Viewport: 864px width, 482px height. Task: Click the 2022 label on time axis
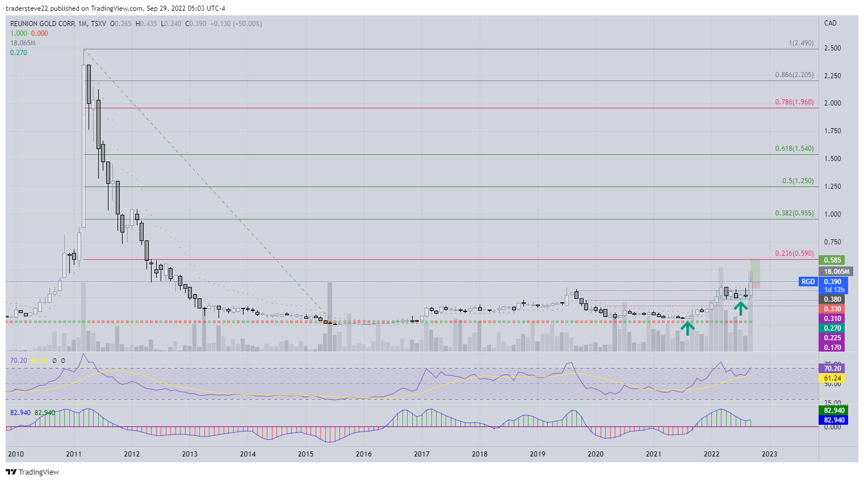coord(711,454)
